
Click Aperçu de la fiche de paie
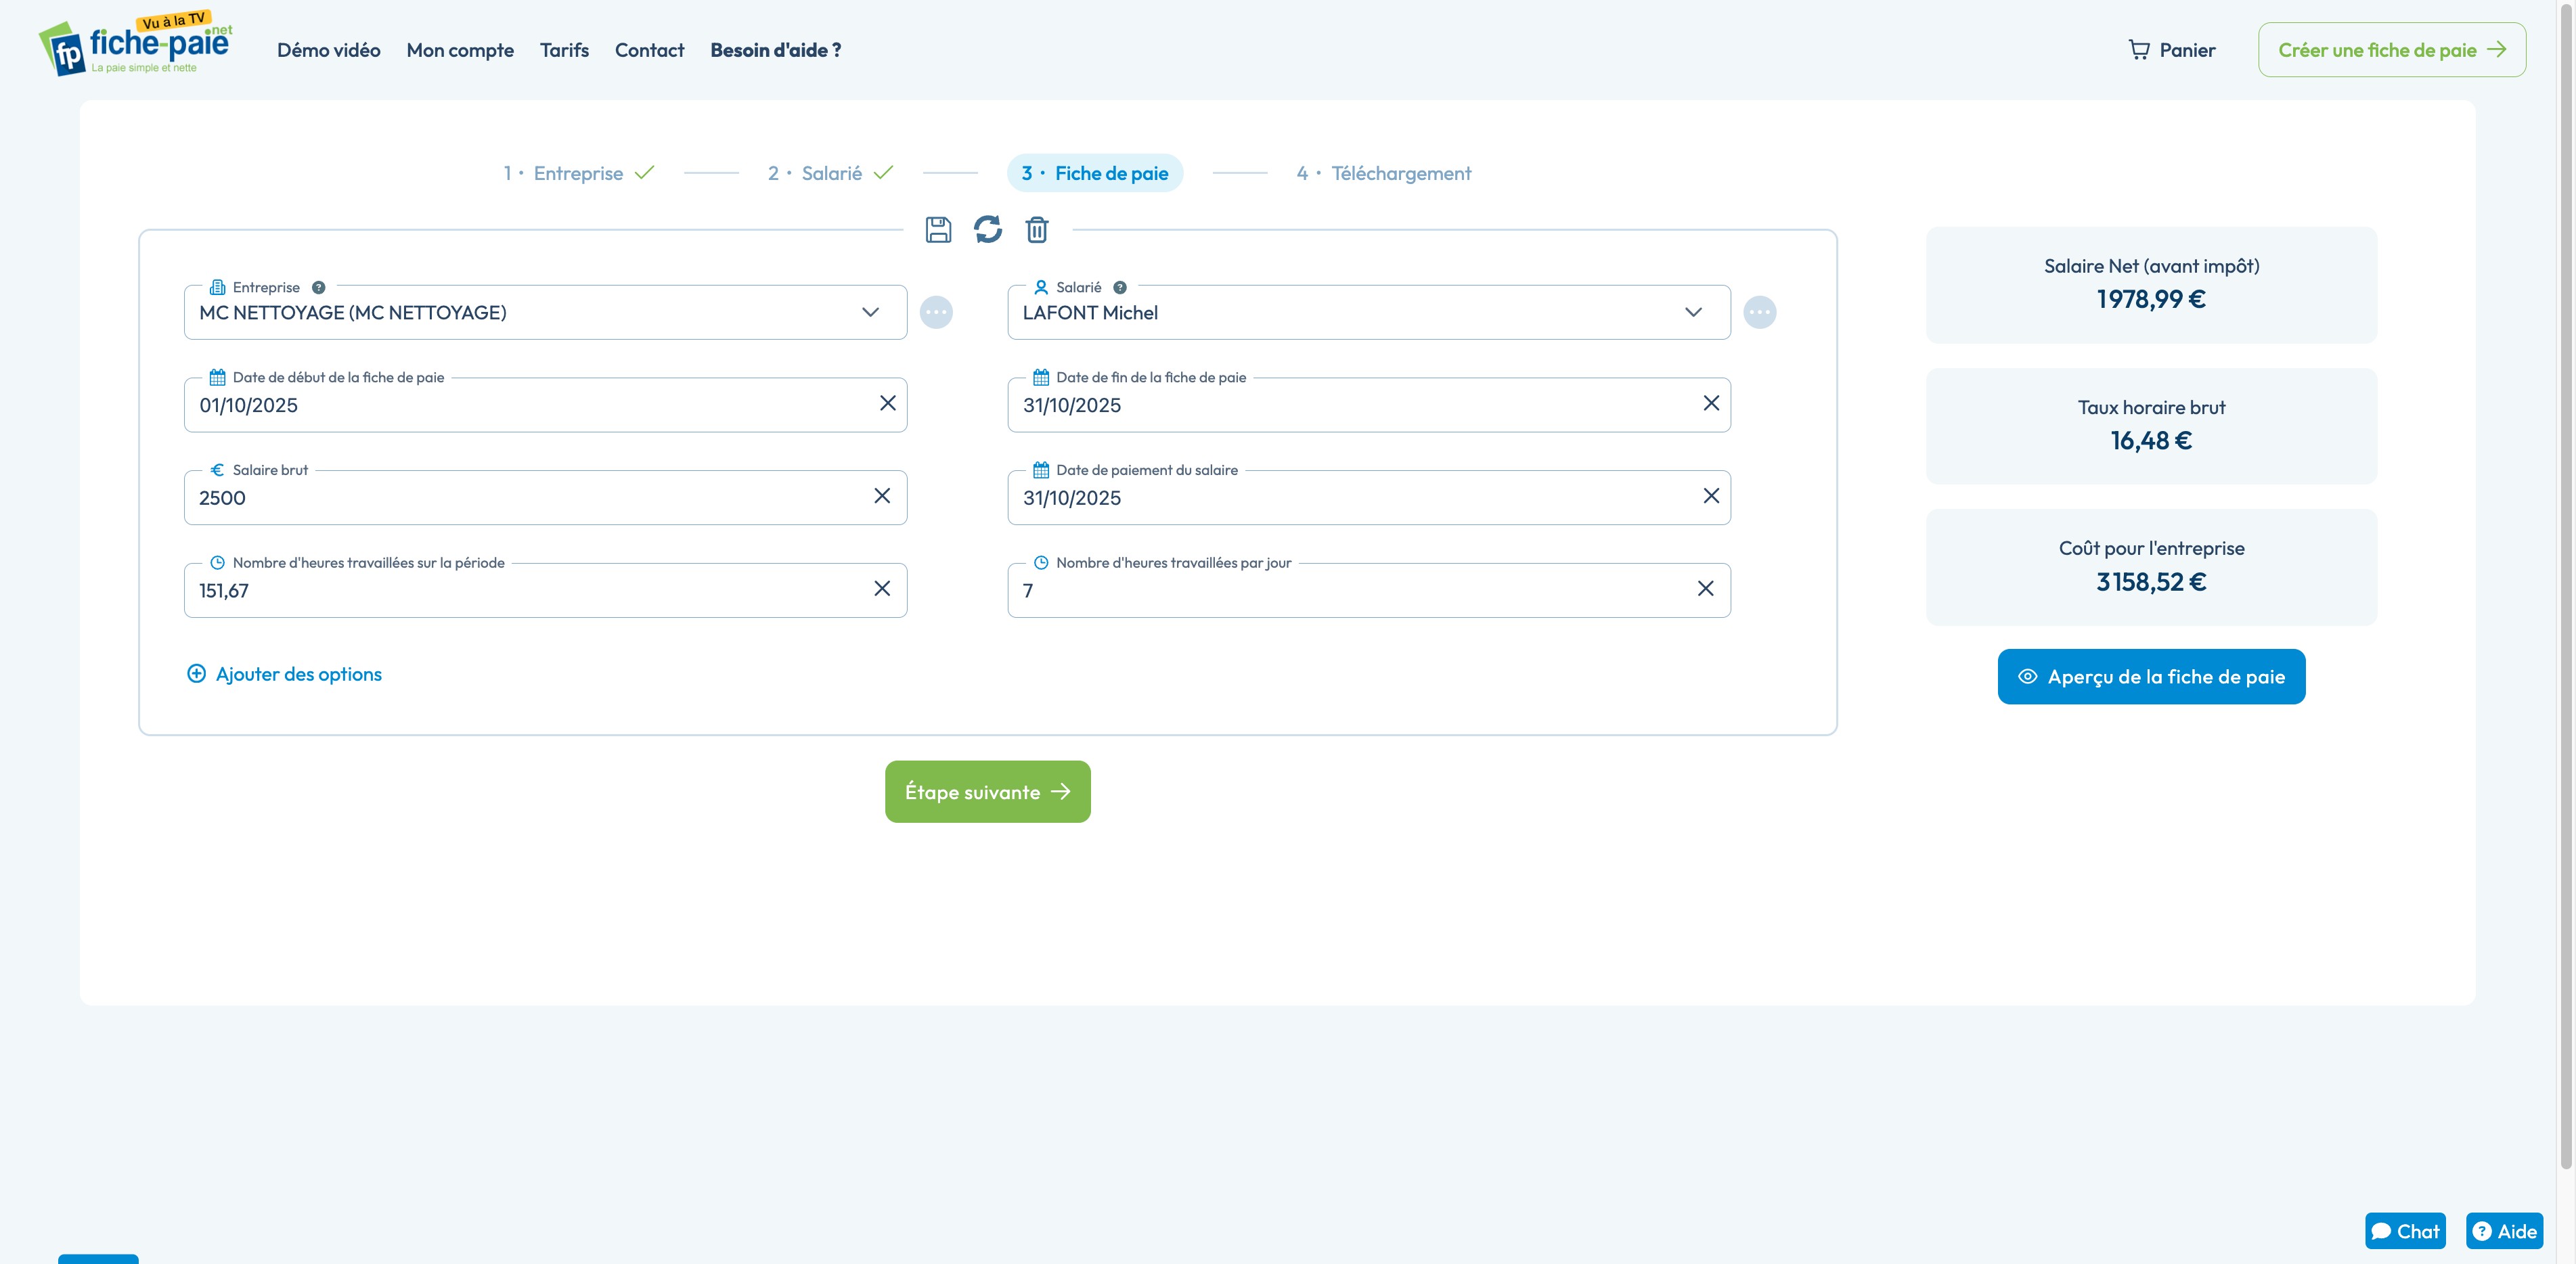point(2151,677)
